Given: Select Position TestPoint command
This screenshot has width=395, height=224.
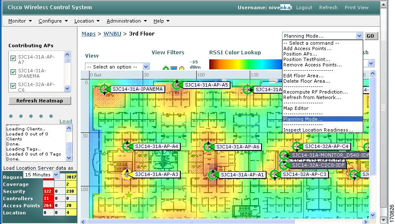Looking at the screenshot, I should (307, 59).
